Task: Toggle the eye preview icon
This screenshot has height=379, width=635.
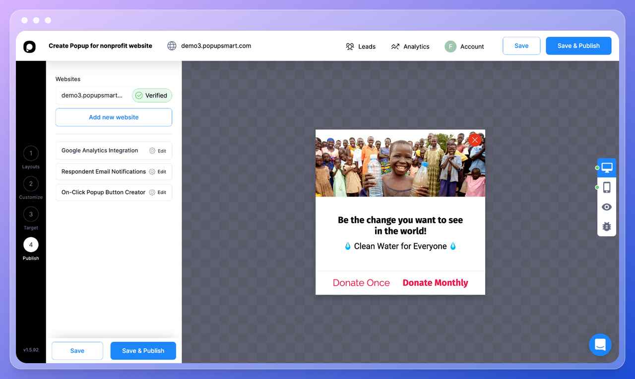Action: tap(607, 207)
